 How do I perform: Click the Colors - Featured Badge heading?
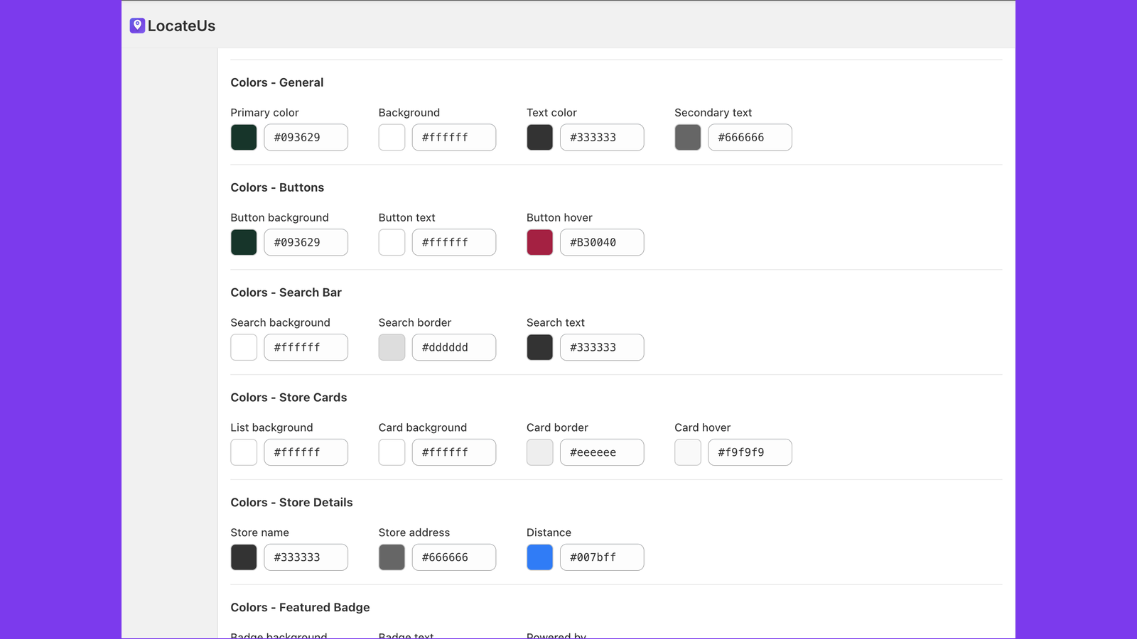point(300,607)
